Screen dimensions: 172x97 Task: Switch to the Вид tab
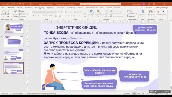pyautogui.click(x=102, y=8)
